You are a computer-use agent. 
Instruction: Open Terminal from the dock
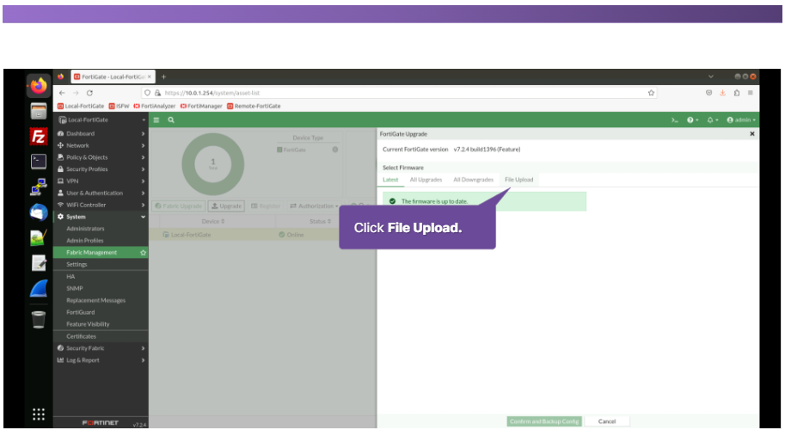tap(39, 161)
